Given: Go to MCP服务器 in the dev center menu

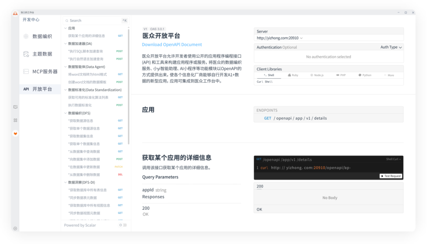Looking at the screenshot, I should (x=40, y=71).
